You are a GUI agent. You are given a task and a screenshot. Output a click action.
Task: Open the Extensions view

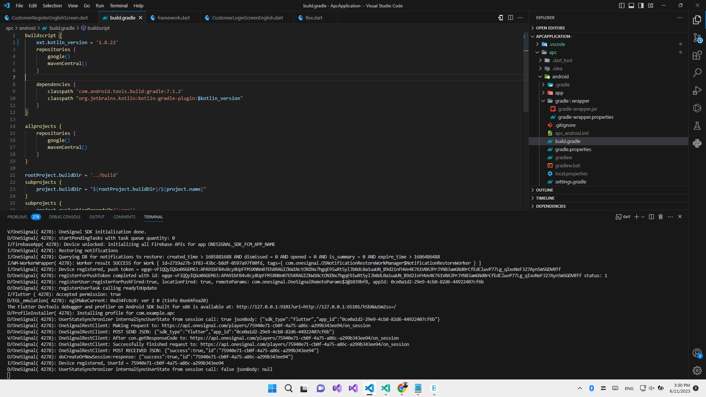tap(697, 55)
